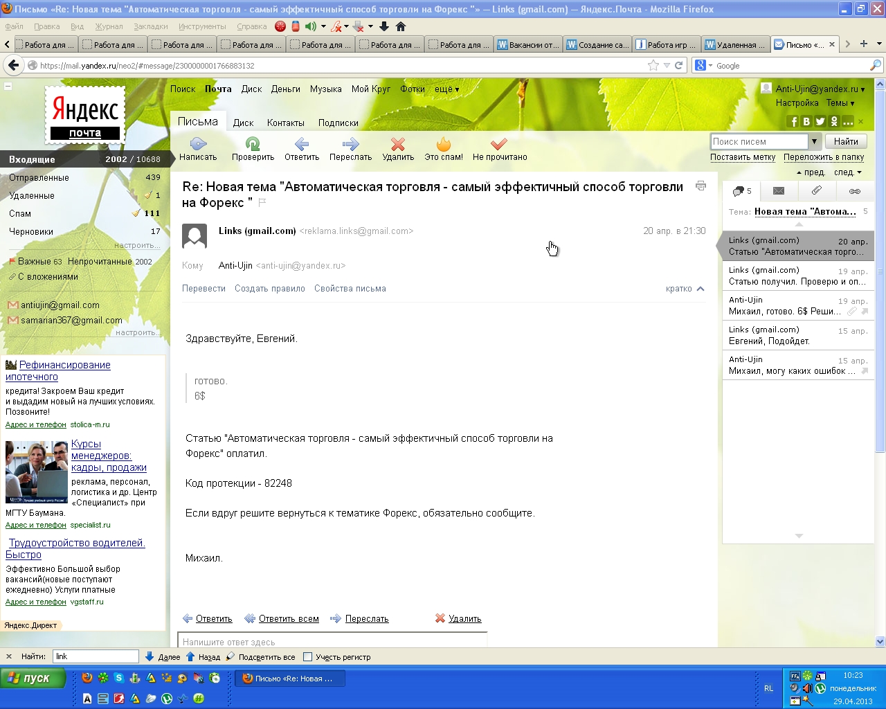Click the Ответить reply arrow icon
Image resolution: width=886 pixels, height=709 pixels.
302,144
